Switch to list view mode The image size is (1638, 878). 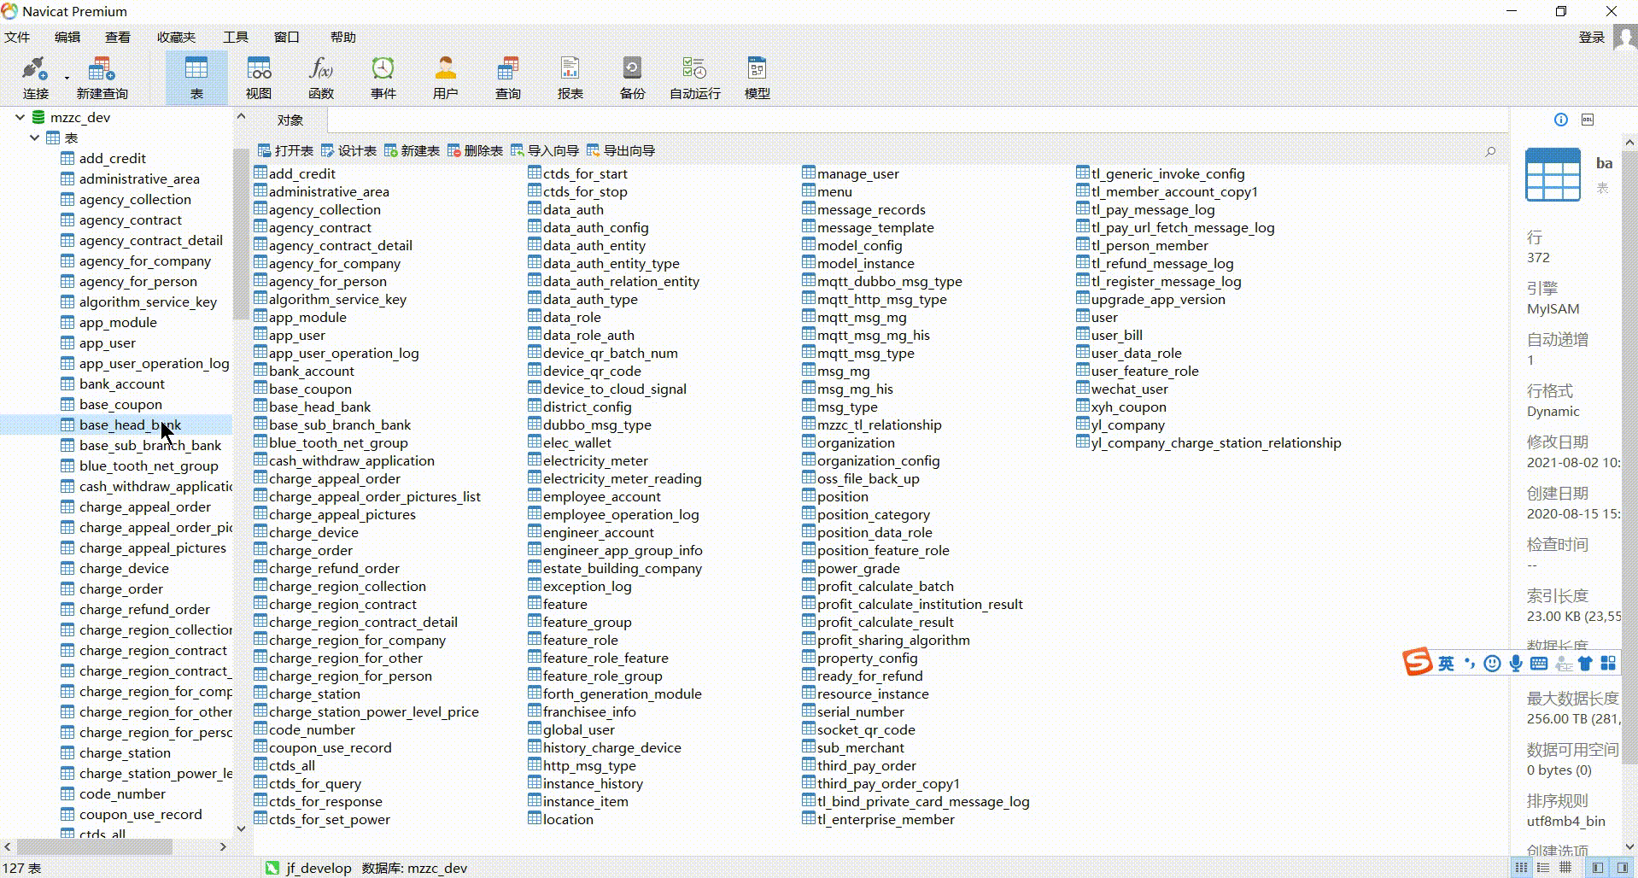tap(1521, 868)
